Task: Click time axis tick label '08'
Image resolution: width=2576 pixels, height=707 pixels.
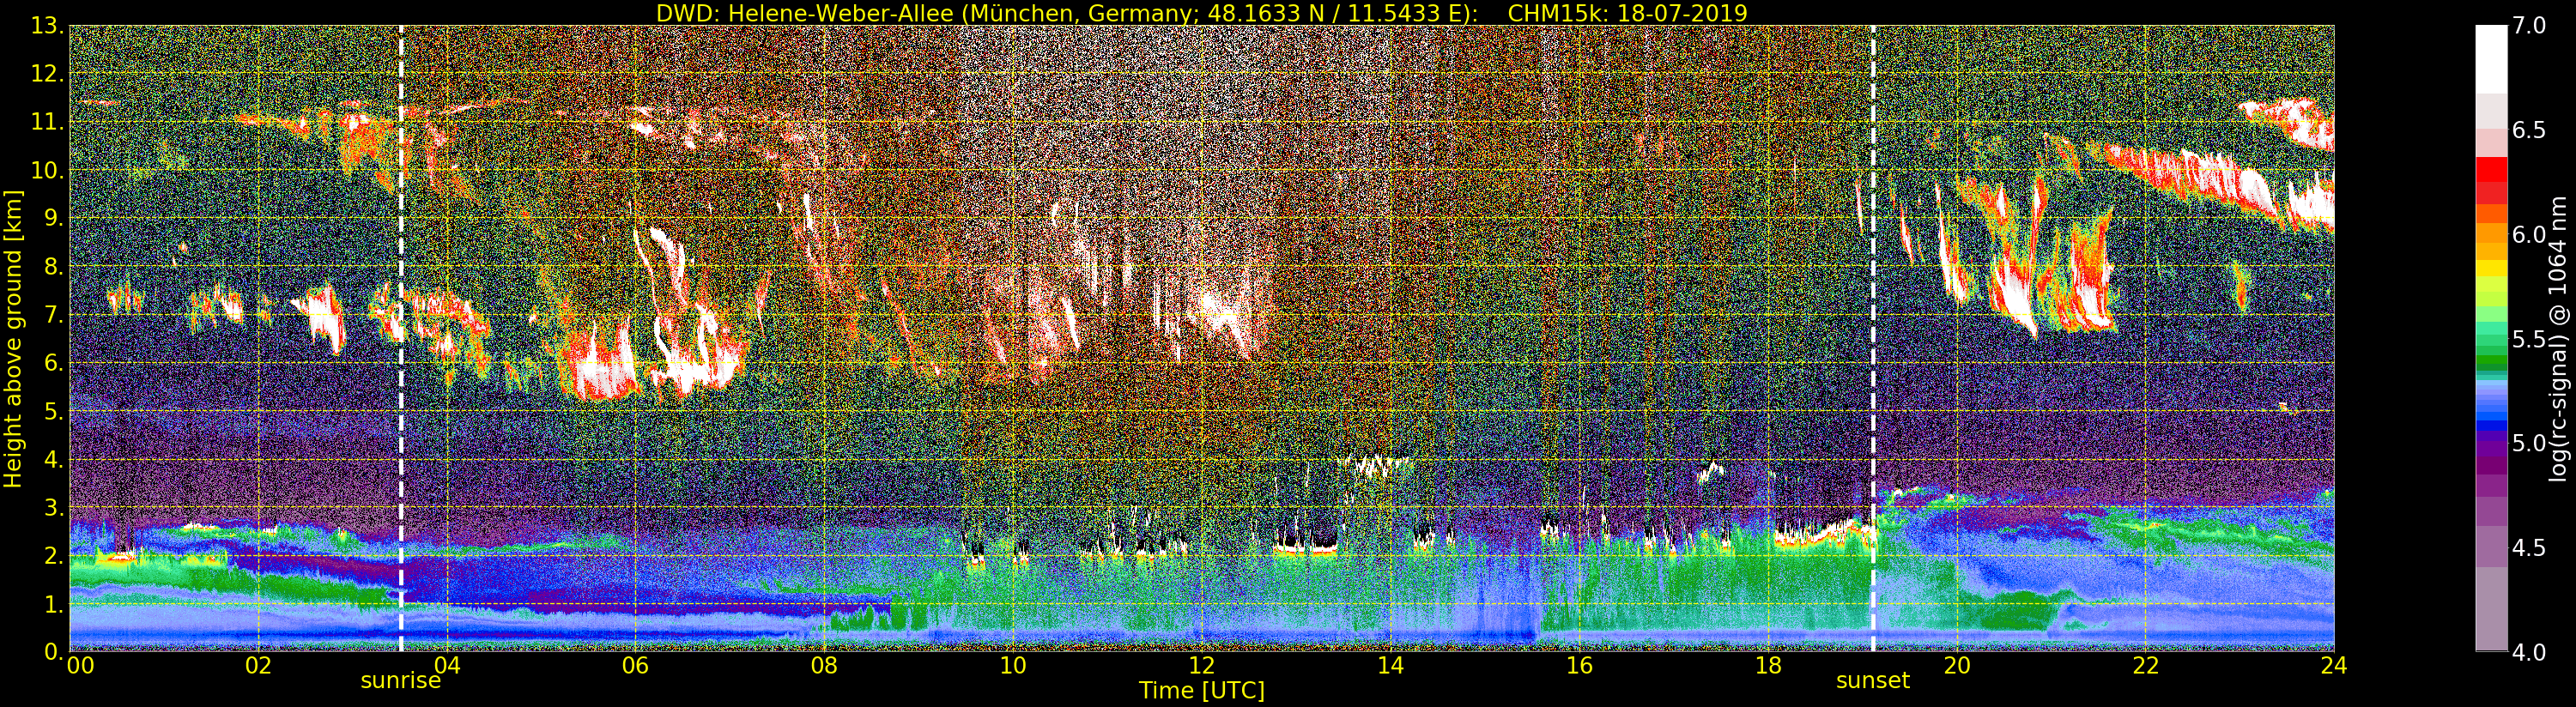Action: pyautogui.click(x=824, y=666)
